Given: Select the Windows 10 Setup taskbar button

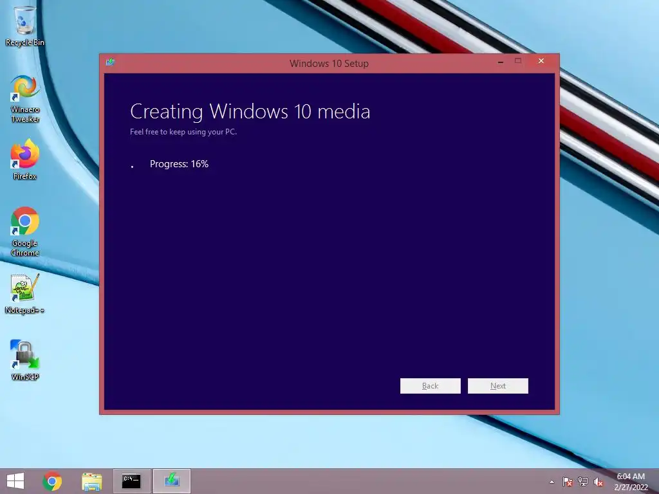Looking at the screenshot, I should 171,481.
